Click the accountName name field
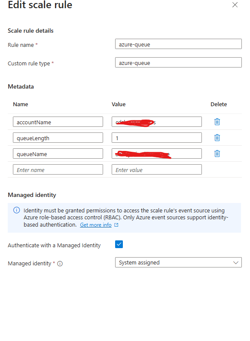The image size is (250, 341). (x=58, y=122)
